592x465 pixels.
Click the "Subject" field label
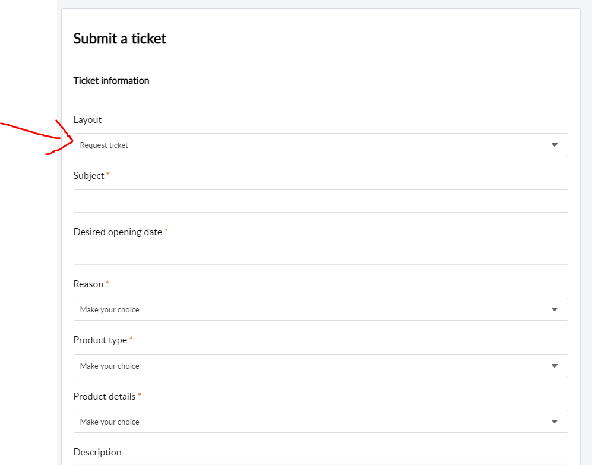coord(88,176)
